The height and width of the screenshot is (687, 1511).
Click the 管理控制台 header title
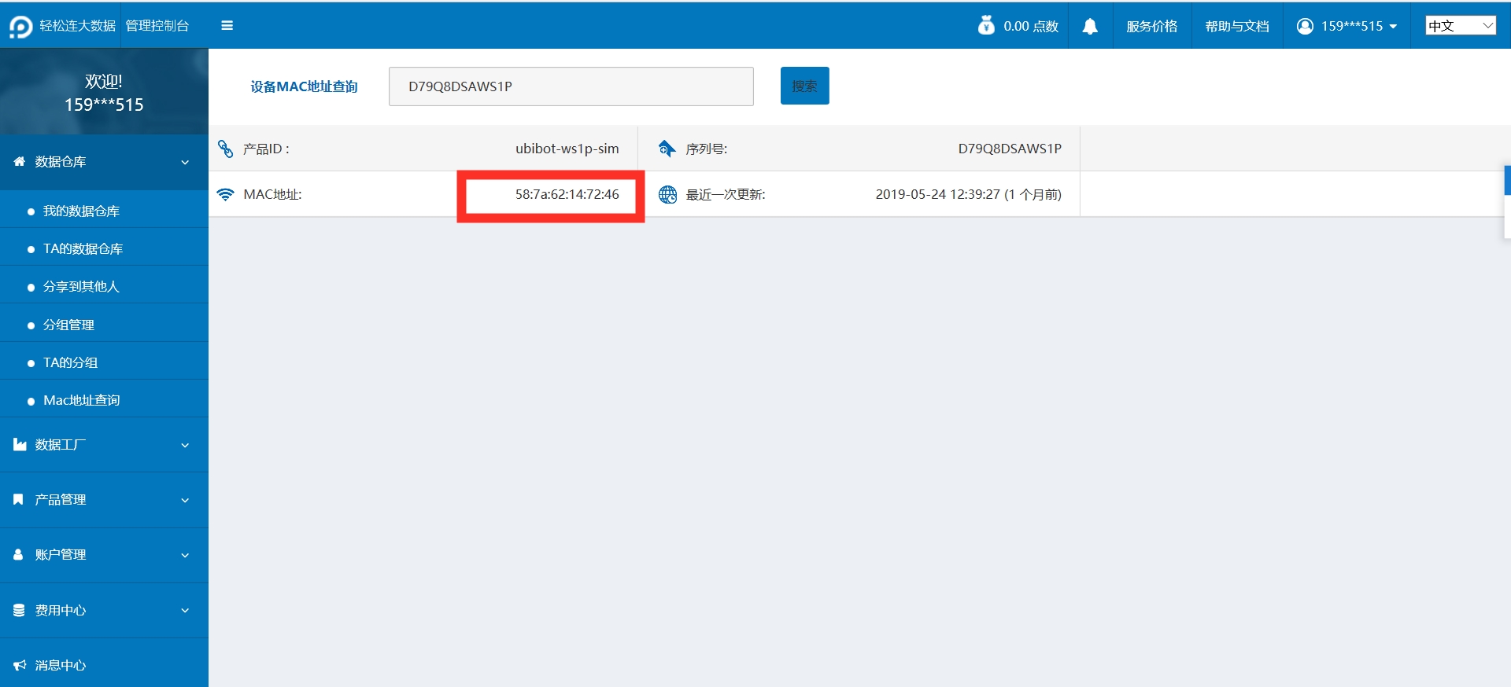pyautogui.click(x=157, y=26)
